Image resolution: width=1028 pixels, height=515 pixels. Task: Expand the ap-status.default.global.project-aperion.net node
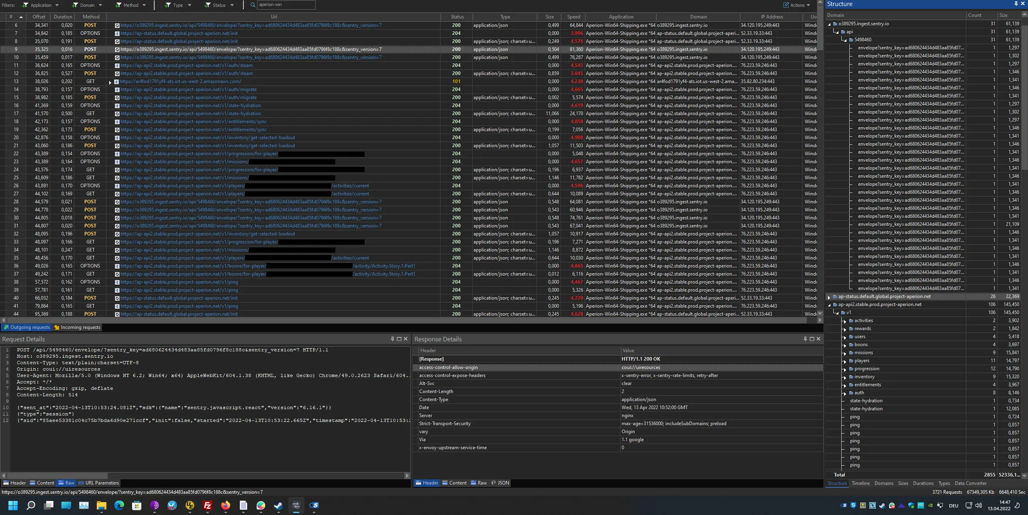[x=829, y=297]
